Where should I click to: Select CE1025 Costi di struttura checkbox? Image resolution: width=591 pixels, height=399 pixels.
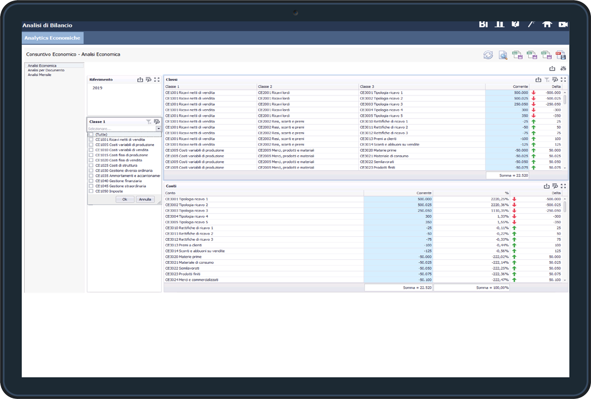pos(91,166)
